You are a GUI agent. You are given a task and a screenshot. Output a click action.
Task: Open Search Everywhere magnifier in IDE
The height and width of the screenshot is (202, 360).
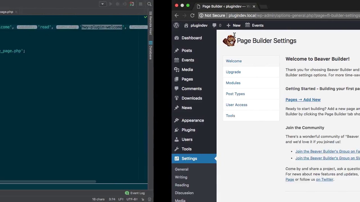click(149, 4)
